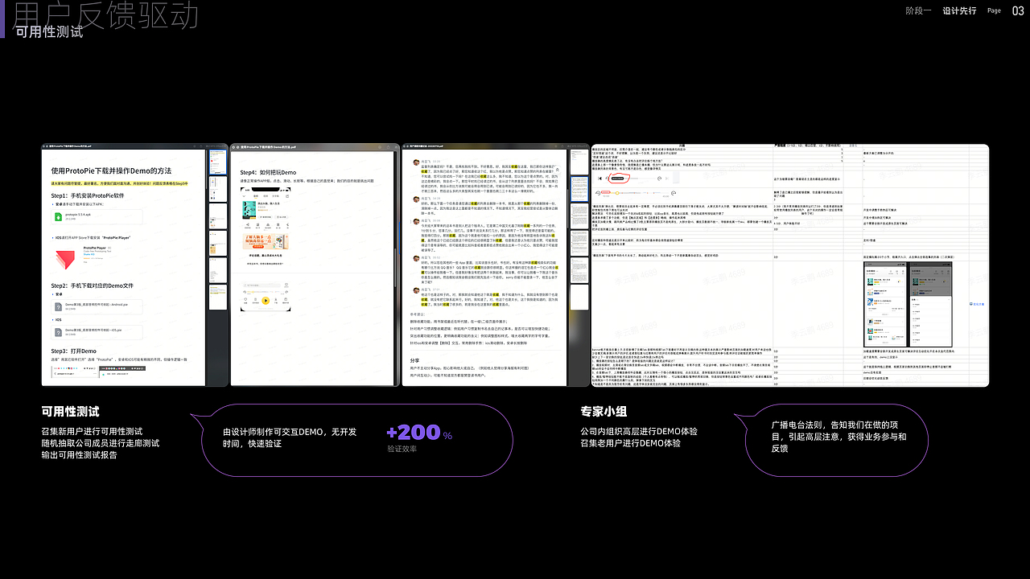Open the Android.pie demo file card
This screenshot has width=1030, height=579.
[x=97, y=306]
